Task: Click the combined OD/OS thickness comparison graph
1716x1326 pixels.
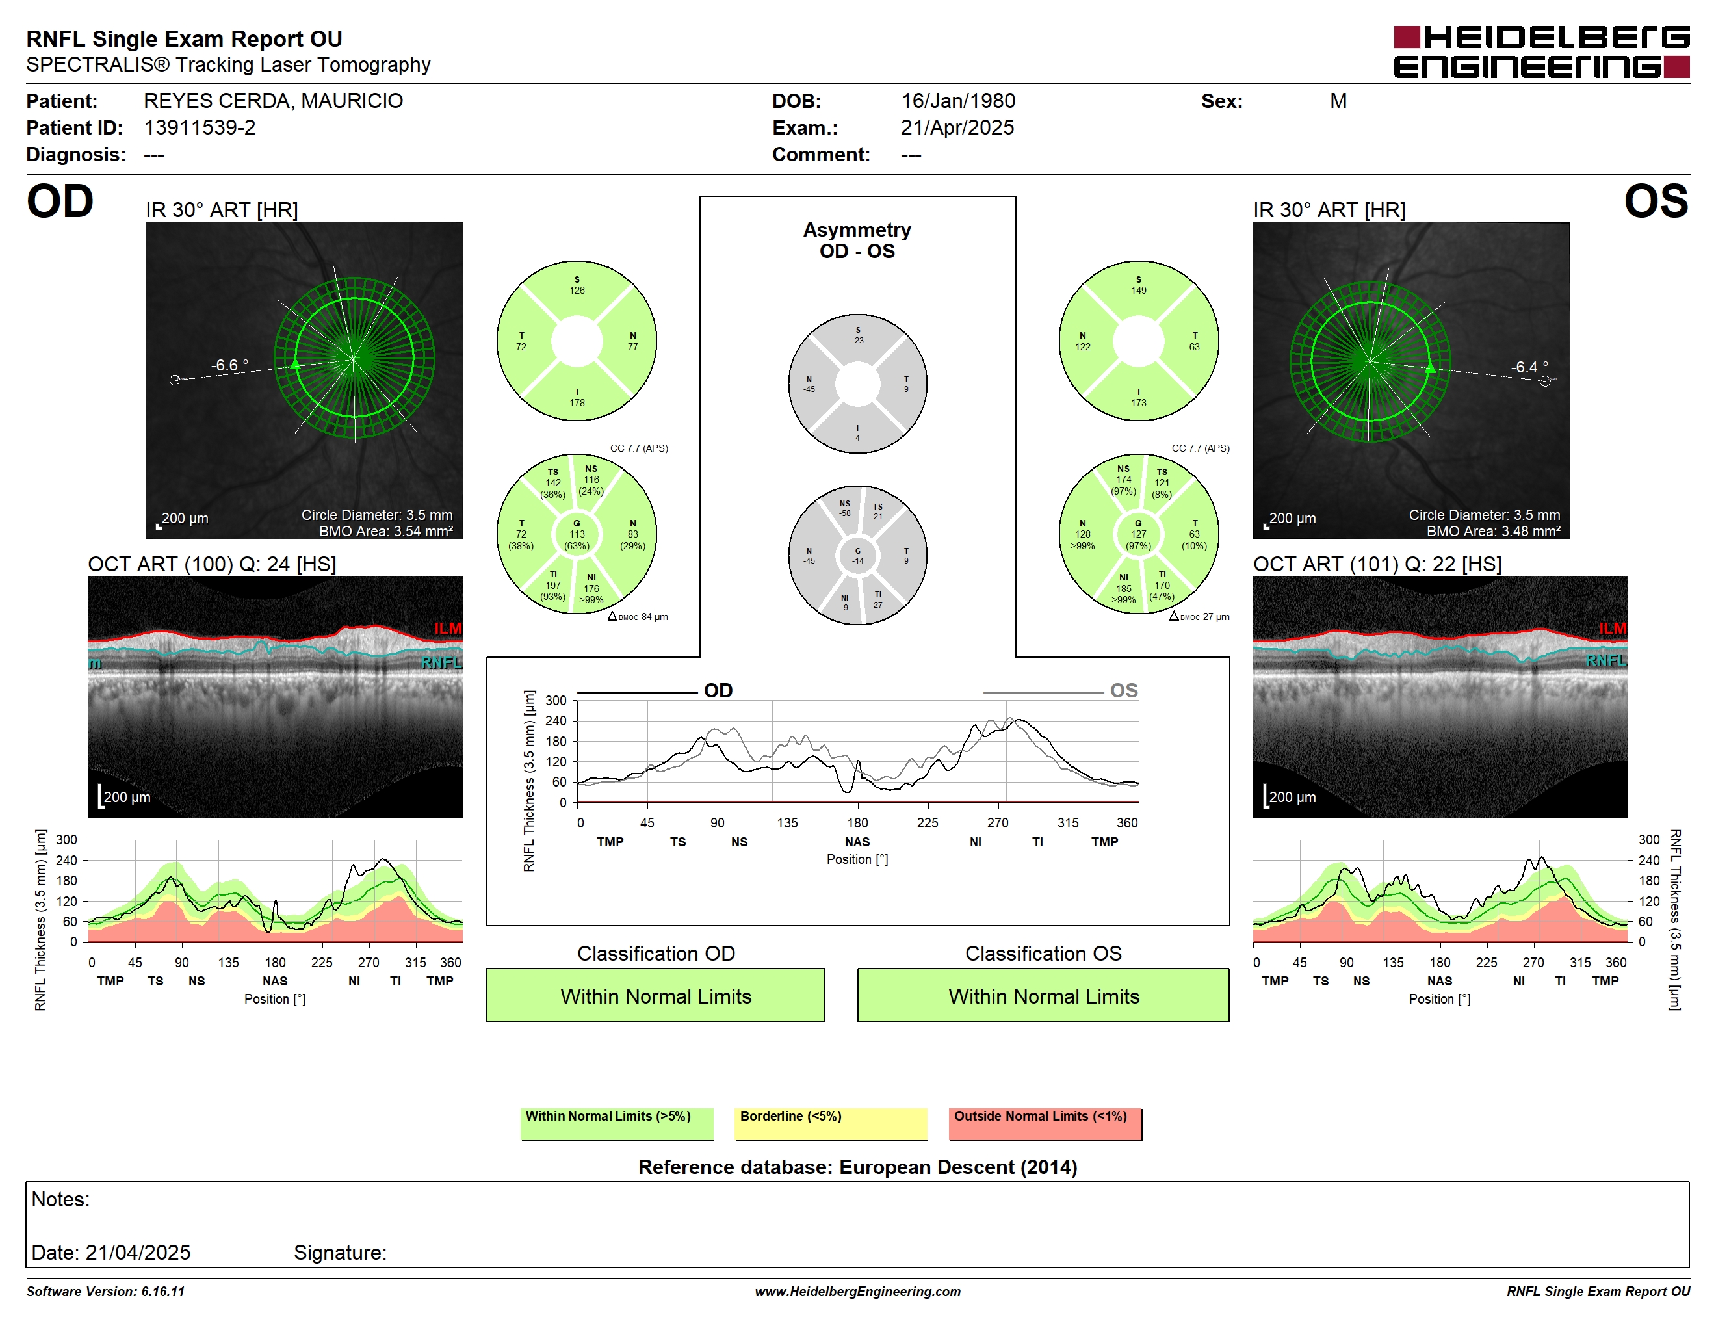Action: 857,751
